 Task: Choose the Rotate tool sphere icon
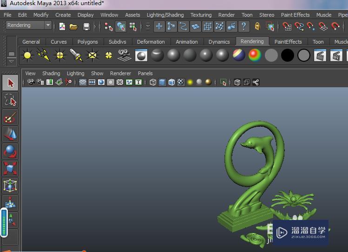click(10, 151)
